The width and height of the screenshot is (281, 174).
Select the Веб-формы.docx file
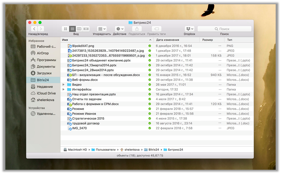point(85,80)
